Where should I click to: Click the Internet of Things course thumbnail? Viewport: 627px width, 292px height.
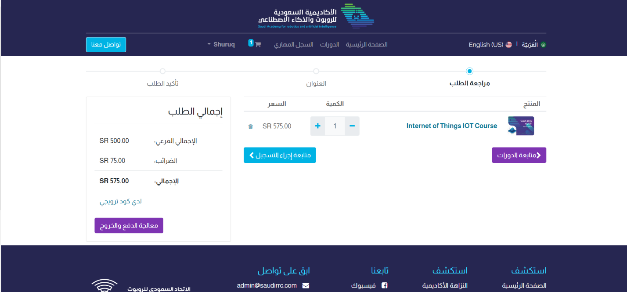pyautogui.click(x=521, y=126)
